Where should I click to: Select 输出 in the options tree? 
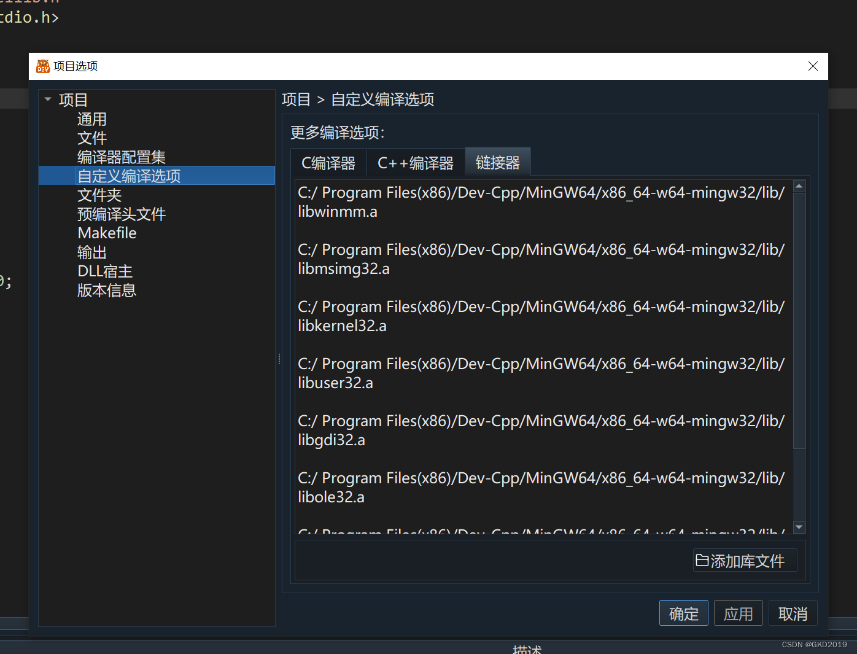[91, 252]
